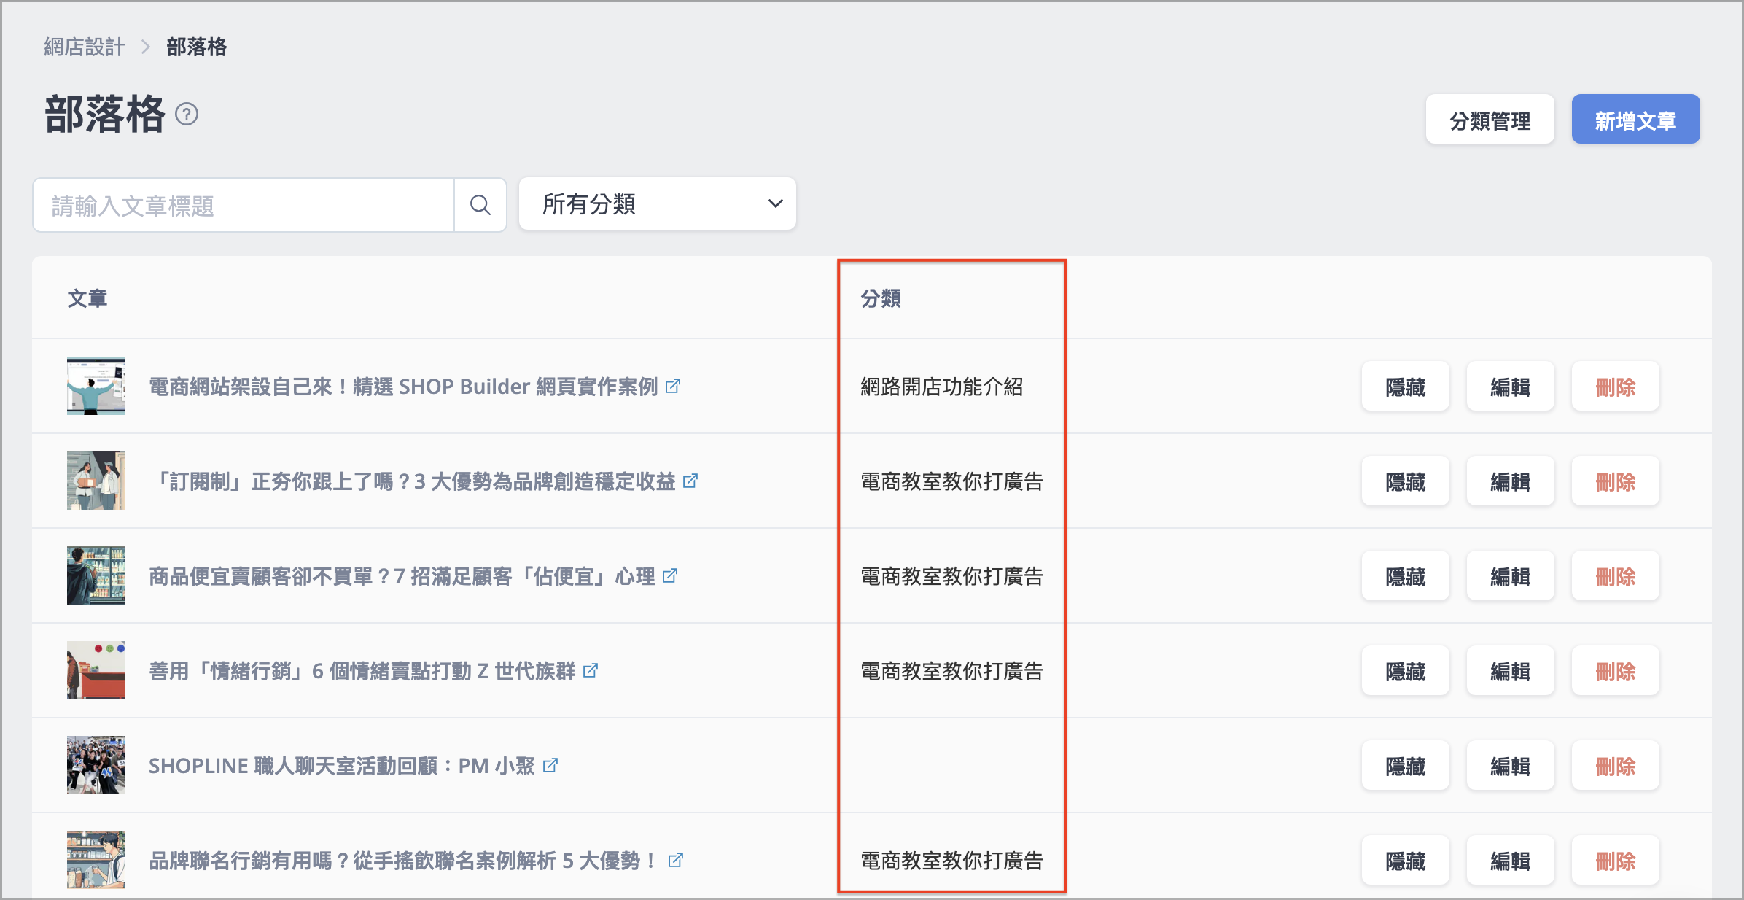
Task: Click 電商教室教你打廣告 in 品牌聯名 row
Action: (x=952, y=860)
